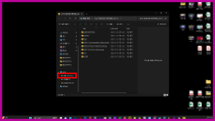215x121 pixels.
Task: Click the horizontal scrollbar of file list
Action: coord(104,93)
